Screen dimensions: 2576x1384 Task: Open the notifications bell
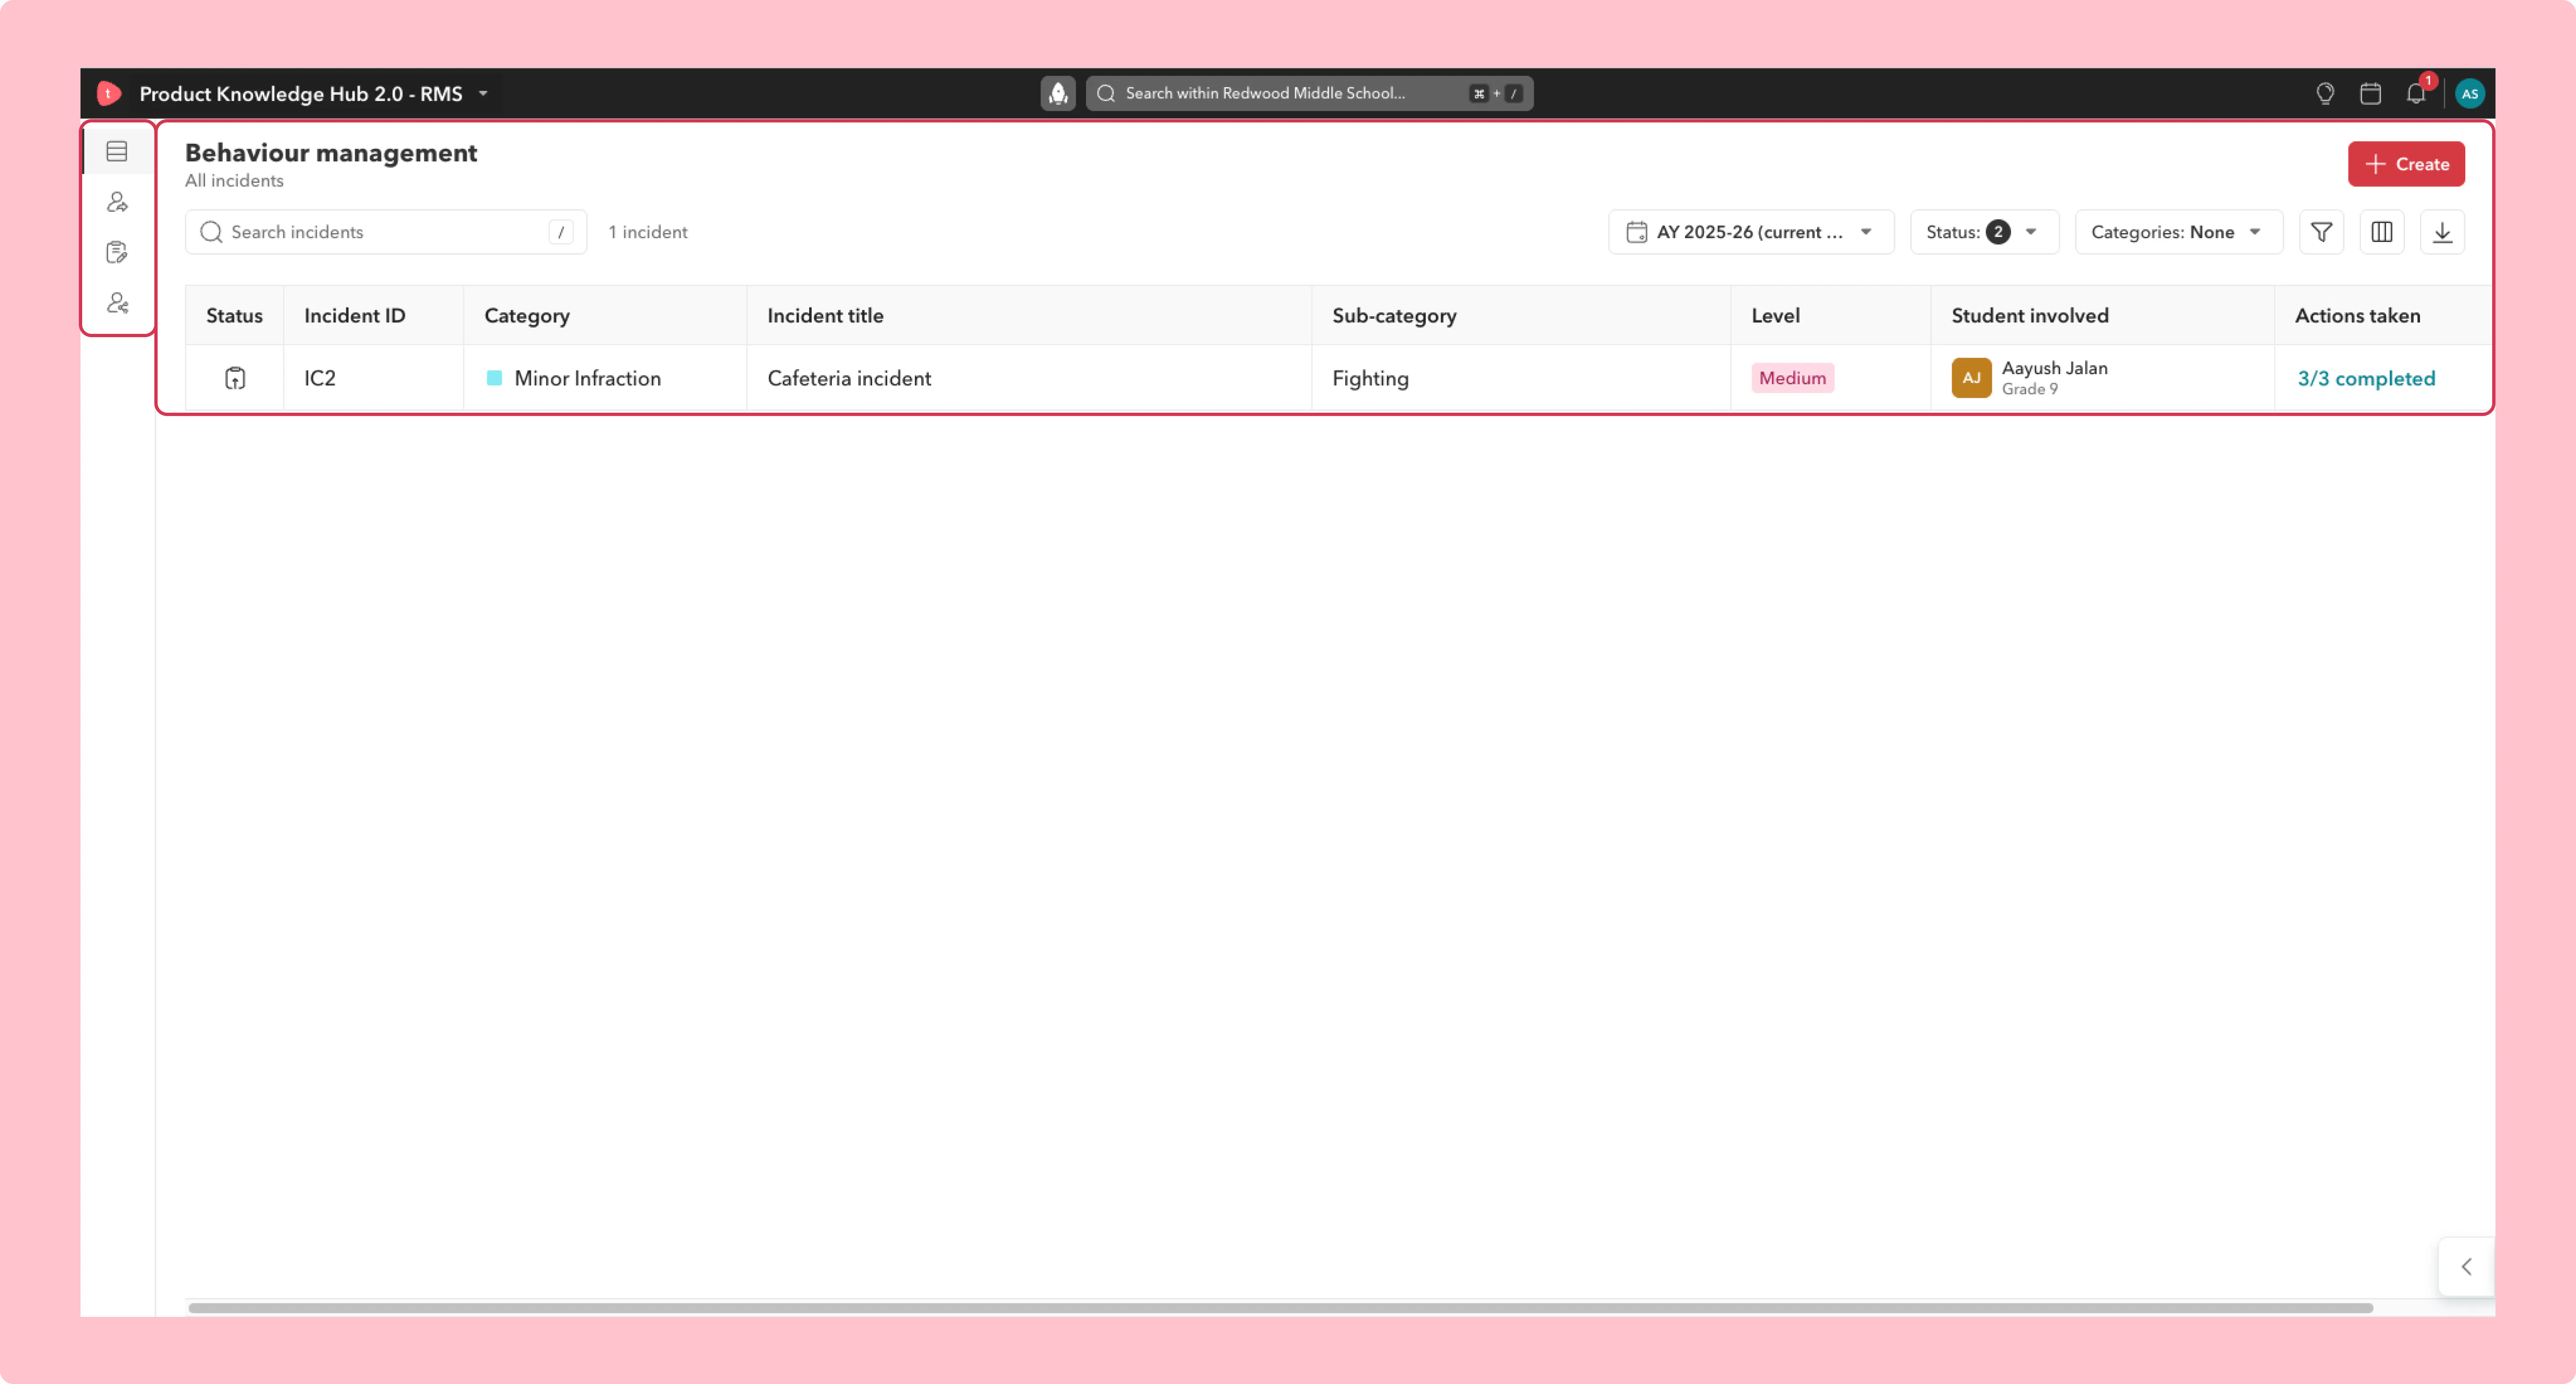(x=2416, y=93)
